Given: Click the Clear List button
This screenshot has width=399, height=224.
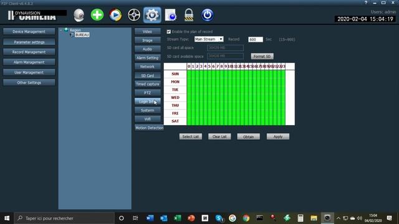Looking at the screenshot, I should 219,137.
